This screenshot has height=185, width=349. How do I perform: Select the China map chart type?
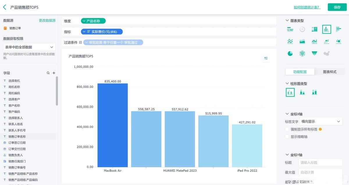tap(327, 54)
